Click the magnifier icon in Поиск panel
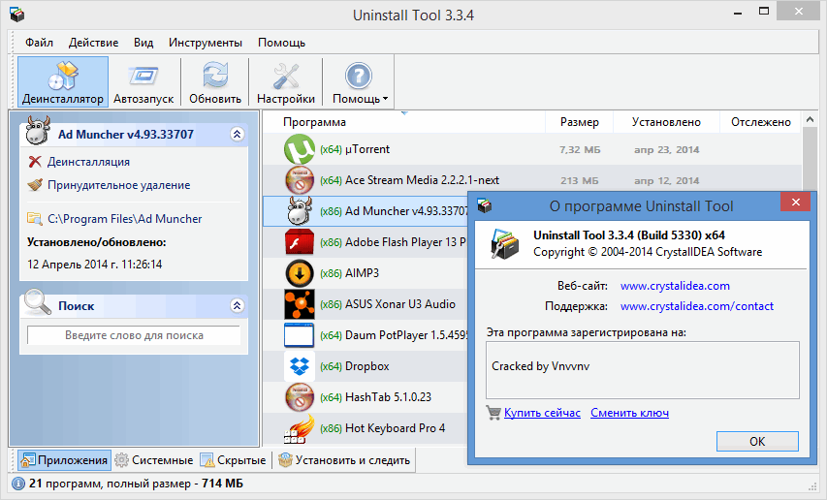Image resolution: width=827 pixels, height=500 pixels. (37, 302)
